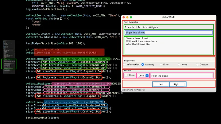The width and height of the screenshot is (221, 124).
Task: Click the sizerDetails->Add(checkBox line
Action: [66, 87]
